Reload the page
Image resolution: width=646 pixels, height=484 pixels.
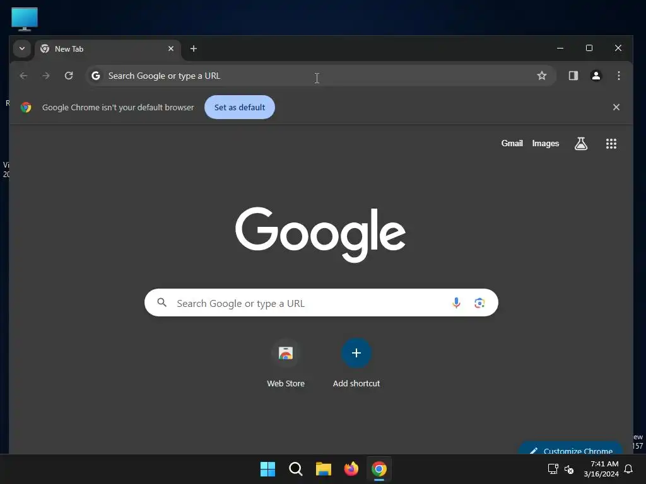(69, 76)
